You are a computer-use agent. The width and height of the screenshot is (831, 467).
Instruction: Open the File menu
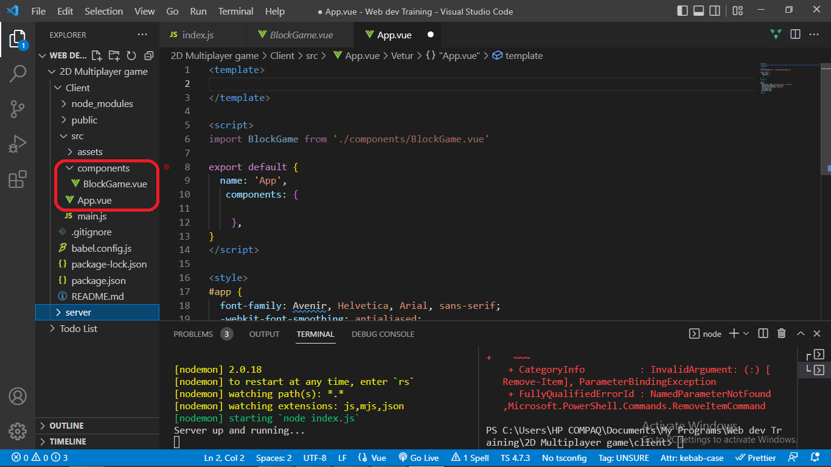[38, 11]
